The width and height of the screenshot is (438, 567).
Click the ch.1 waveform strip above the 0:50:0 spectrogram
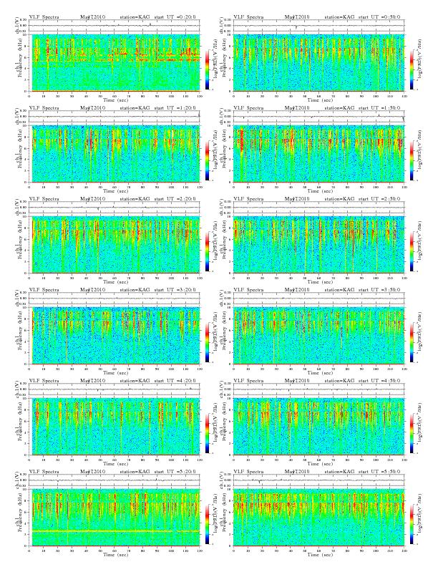(318, 25)
